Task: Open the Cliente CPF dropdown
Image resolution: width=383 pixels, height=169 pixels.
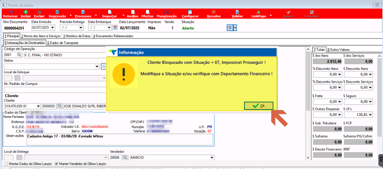Action: point(38,106)
